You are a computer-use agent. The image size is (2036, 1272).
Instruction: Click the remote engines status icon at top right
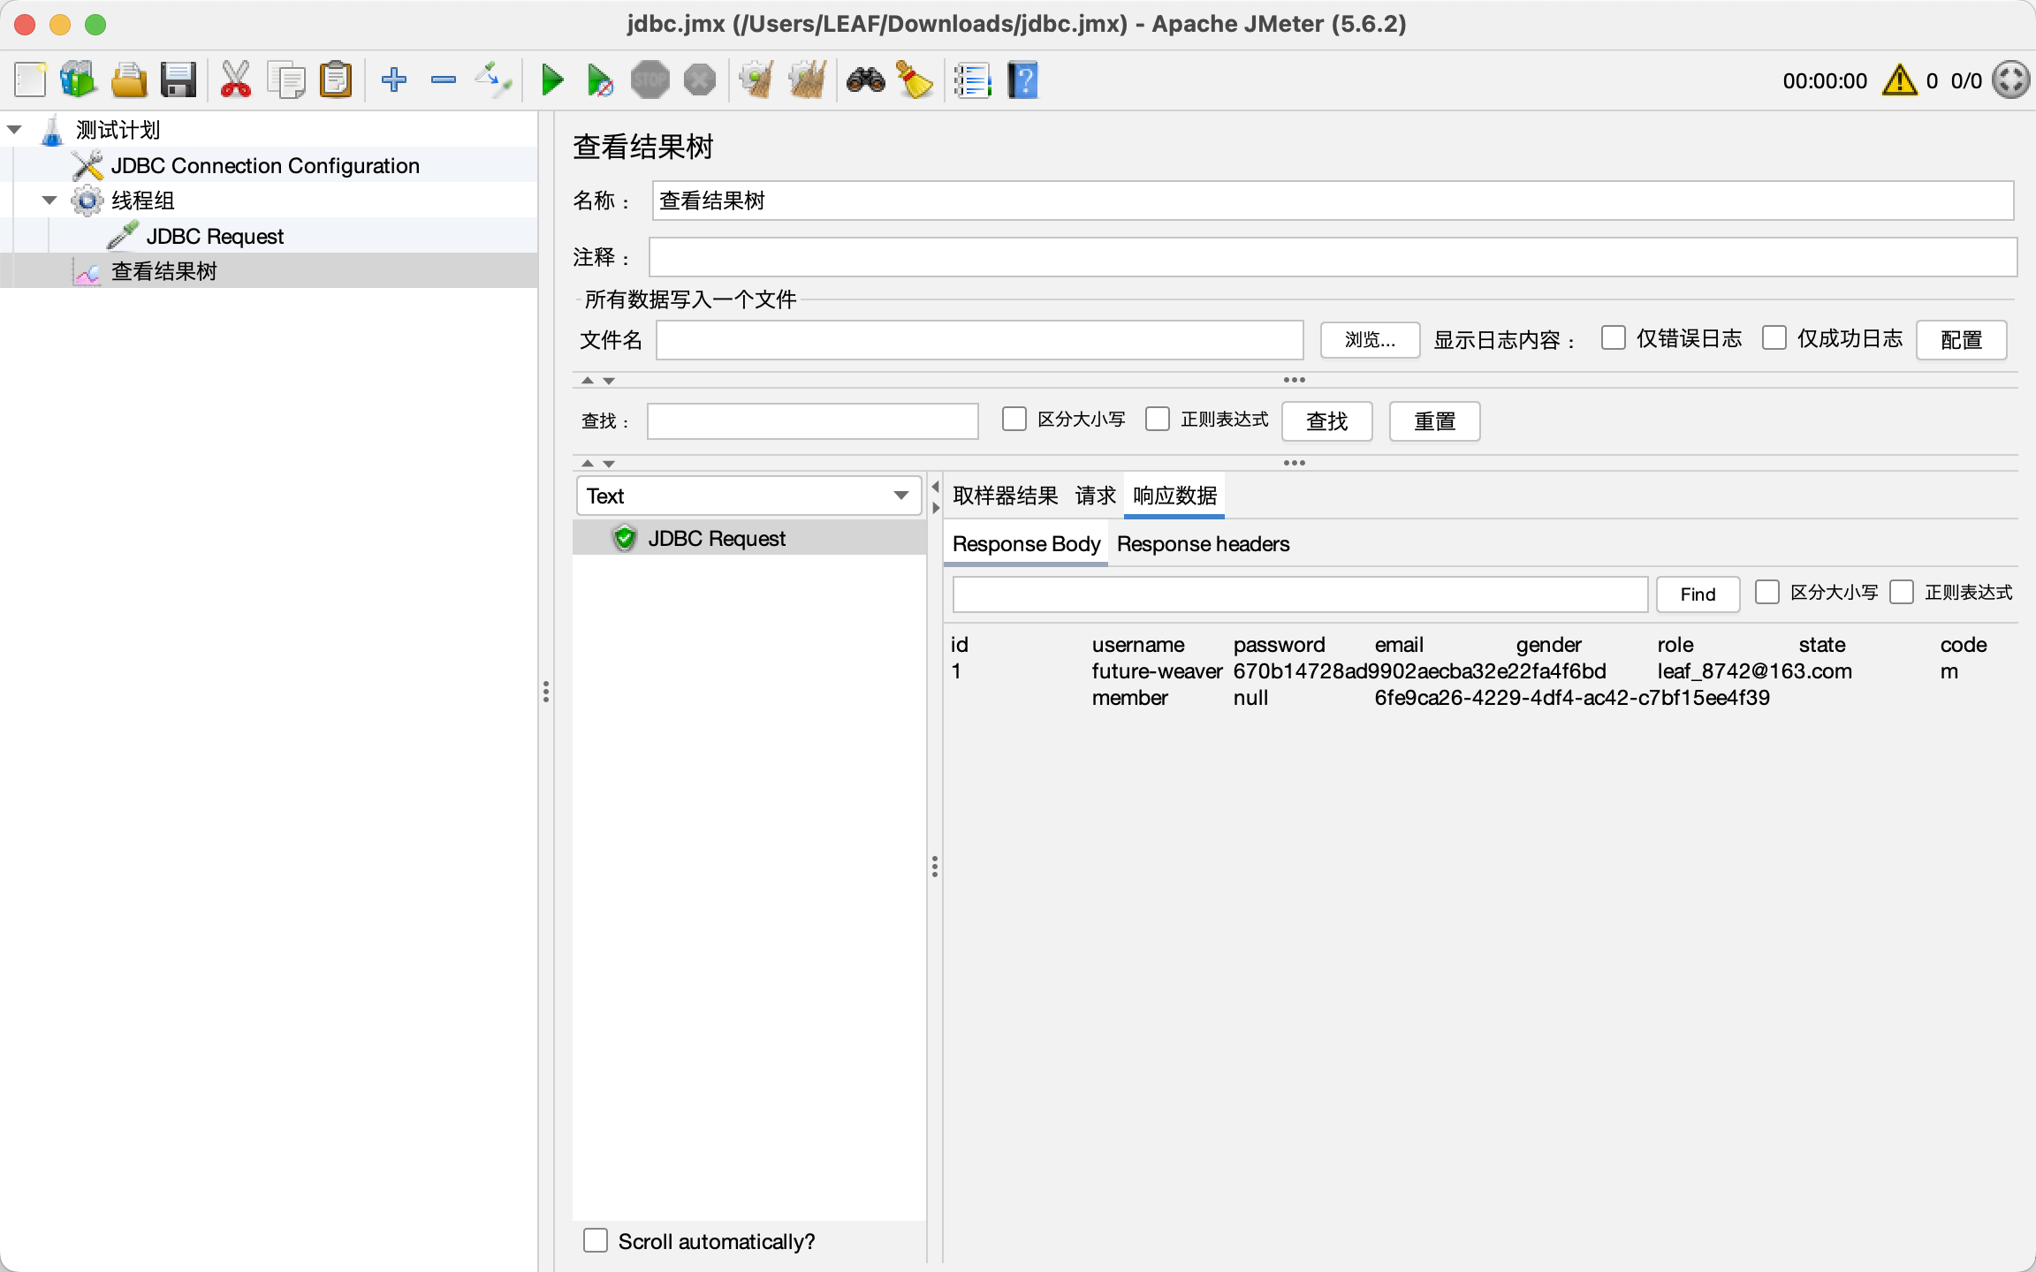pos(2011,80)
